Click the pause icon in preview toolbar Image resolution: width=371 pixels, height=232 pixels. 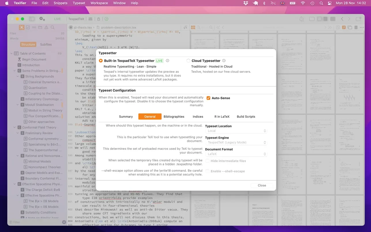point(356,27)
